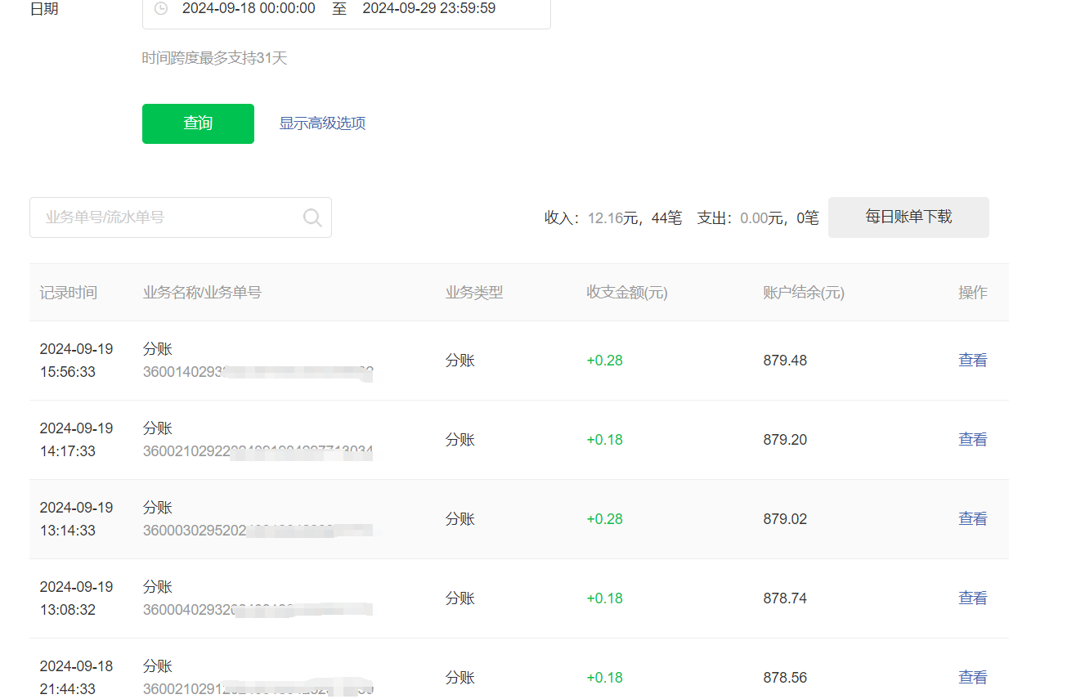
Task: Click account balance 879.02
Action: pyautogui.click(x=785, y=519)
